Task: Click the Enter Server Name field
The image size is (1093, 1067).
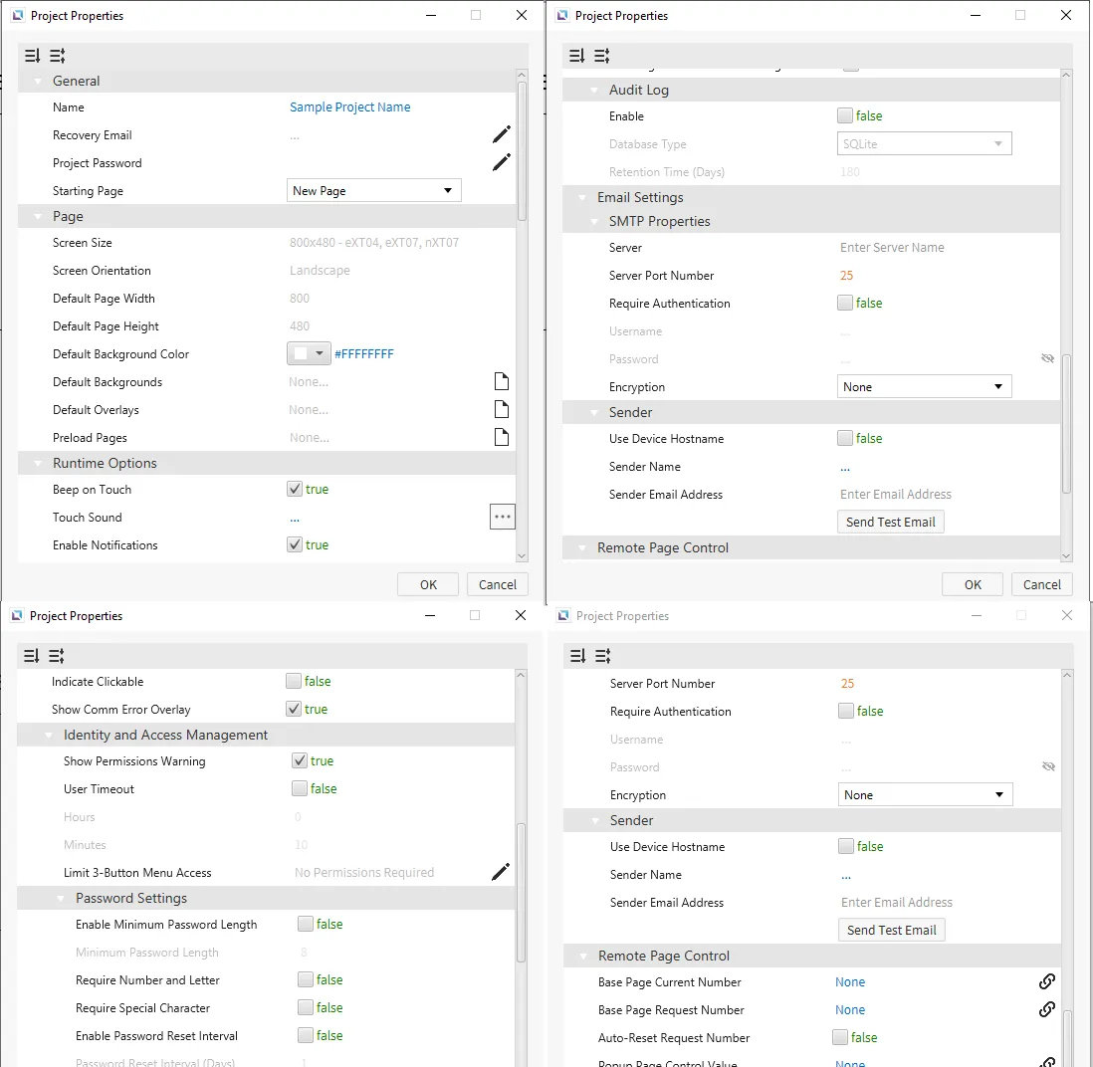Action: click(x=892, y=247)
